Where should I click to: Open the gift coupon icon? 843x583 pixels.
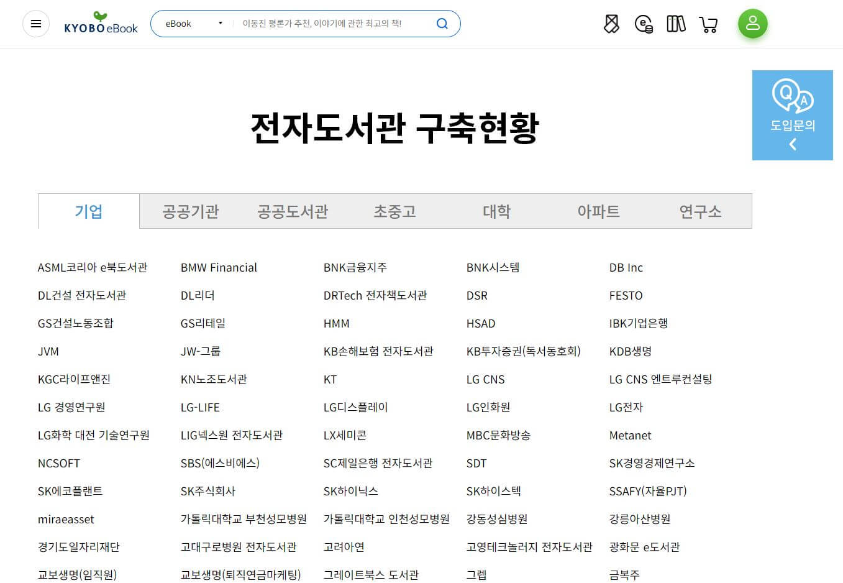coord(611,24)
